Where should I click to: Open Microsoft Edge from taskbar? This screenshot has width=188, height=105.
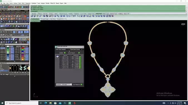click(46, 103)
